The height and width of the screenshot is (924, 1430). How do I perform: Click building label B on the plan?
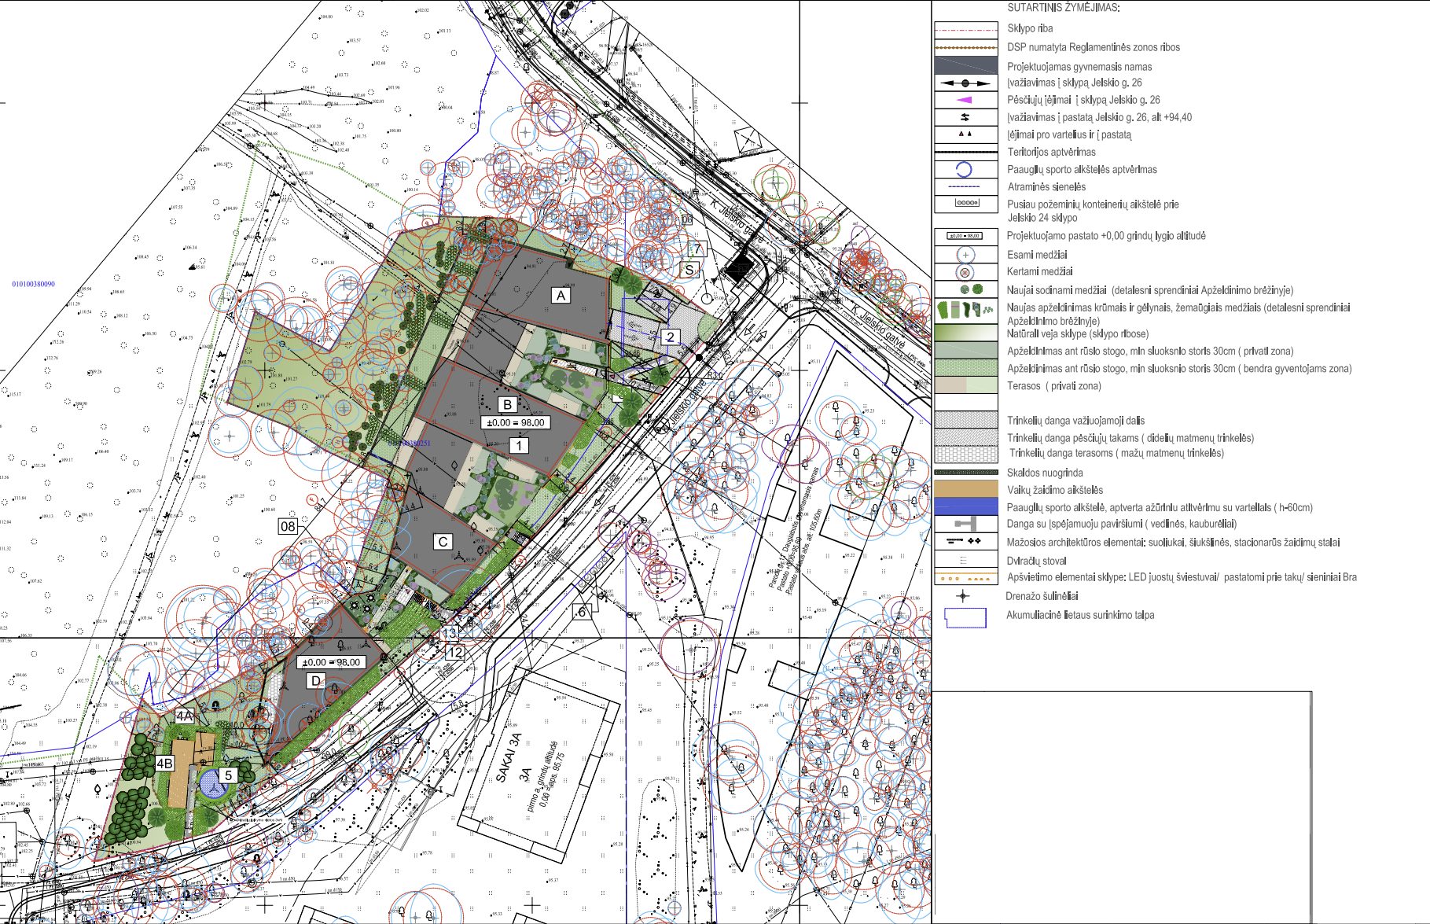coord(508,404)
